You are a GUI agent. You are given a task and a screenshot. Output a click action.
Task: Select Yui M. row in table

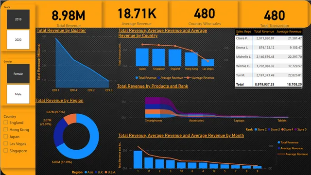269,75
